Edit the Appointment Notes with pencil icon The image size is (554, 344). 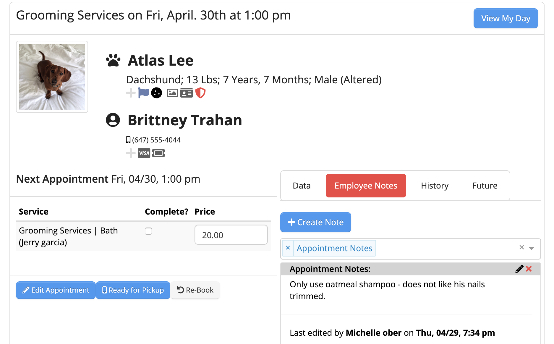(519, 269)
